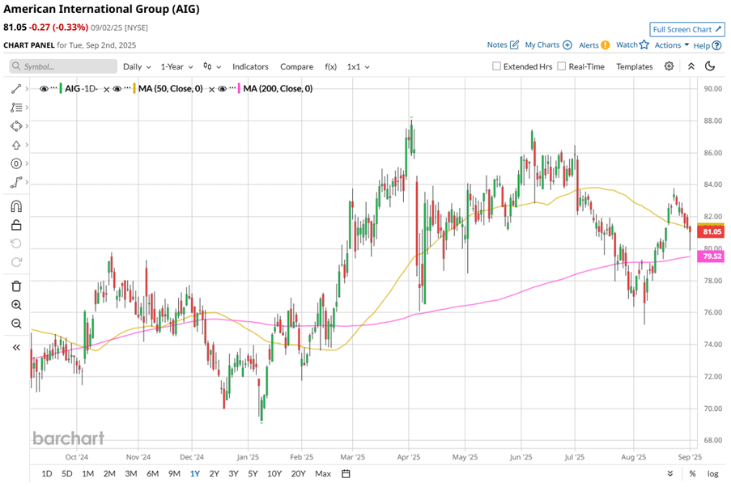This screenshot has height=487, width=731.
Task: Open the Indicators menu
Action: pos(250,66)
